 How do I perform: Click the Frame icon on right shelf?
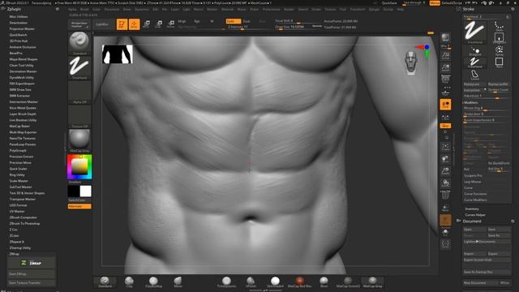click(x=445, y=147)
